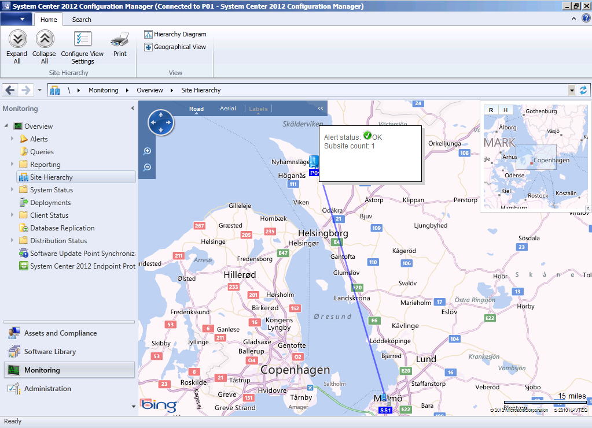Open the navigation history dropdown arrow
Viewport: 592px width, 428px height.
pos(40,90)
